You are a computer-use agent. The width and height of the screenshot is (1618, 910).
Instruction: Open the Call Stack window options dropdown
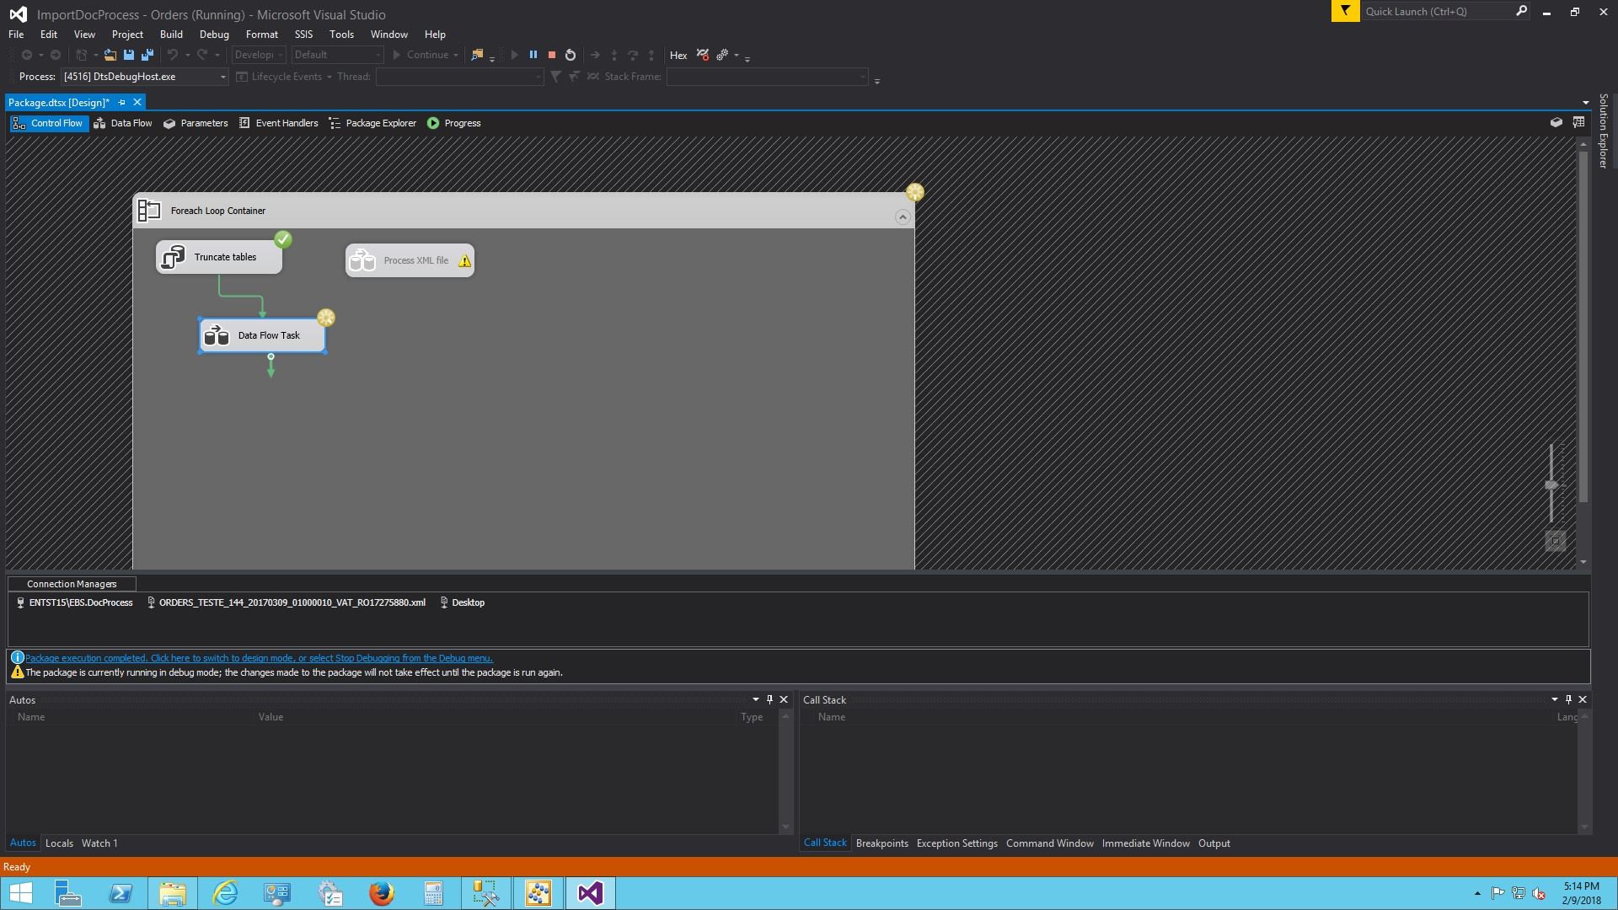(x=1554, y=699)
